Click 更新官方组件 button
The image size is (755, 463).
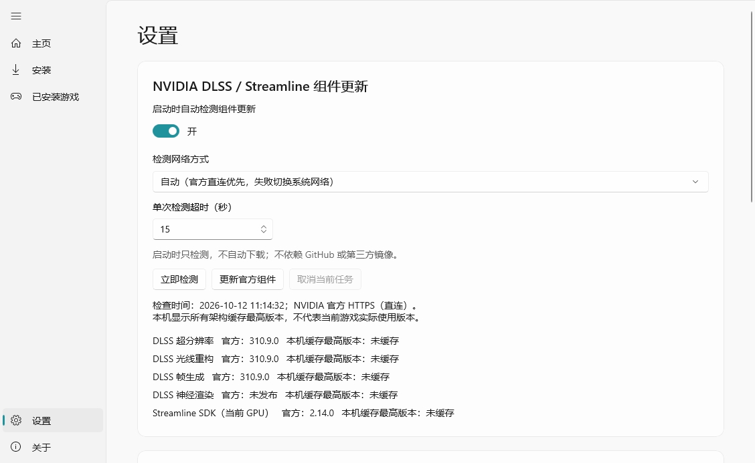point(248,279)
